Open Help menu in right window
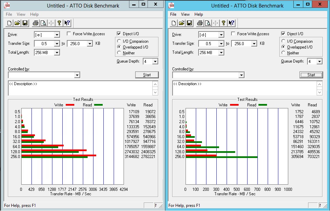 coord(199,14)
